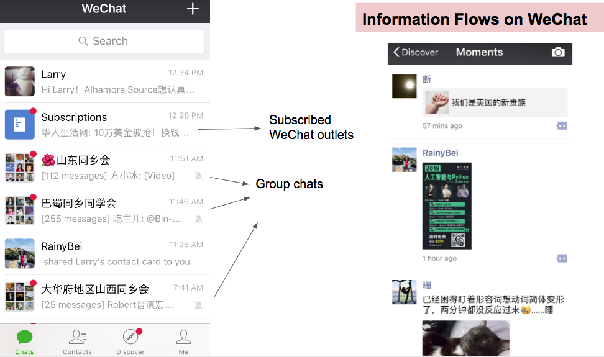The image size is (604, 357).
Task: Click the 7:41 AM timestamp
Action: click(188, 287)
